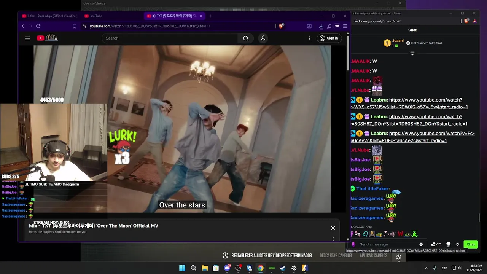Open the music note playlist icon
The width and height of the screenshot is (487, 274).
coord(329,26)
